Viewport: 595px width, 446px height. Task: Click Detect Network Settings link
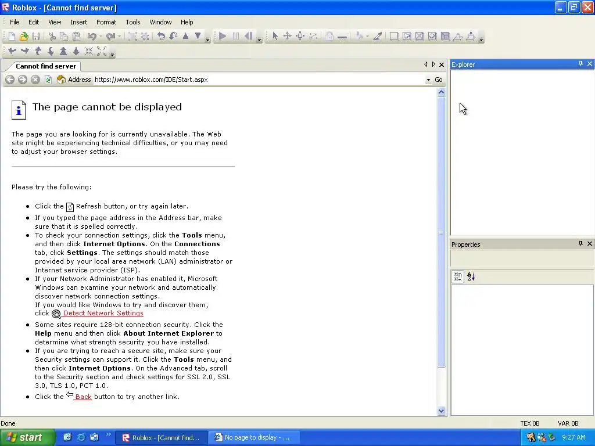tap(103, 313)
